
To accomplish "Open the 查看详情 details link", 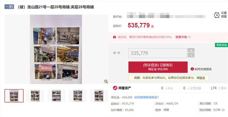I will (x=183, y=37).
